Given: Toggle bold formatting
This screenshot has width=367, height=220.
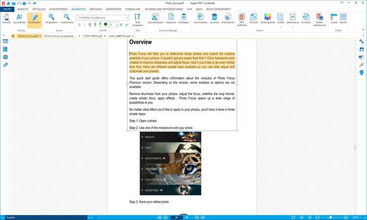Looking at the screenshot, I should pyautogui.click(x=80, y=25).
